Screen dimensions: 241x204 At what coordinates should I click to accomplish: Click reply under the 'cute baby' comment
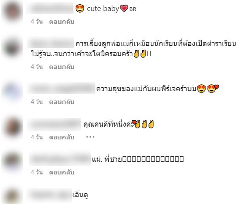[x=62, y=22]
